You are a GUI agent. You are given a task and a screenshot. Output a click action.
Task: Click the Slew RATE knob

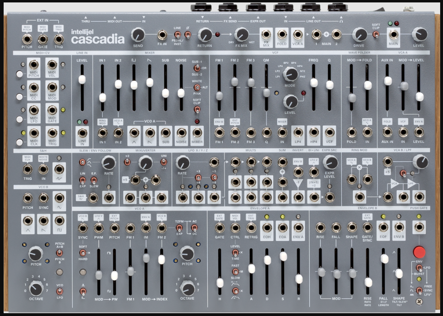click(x=109, y=162)
